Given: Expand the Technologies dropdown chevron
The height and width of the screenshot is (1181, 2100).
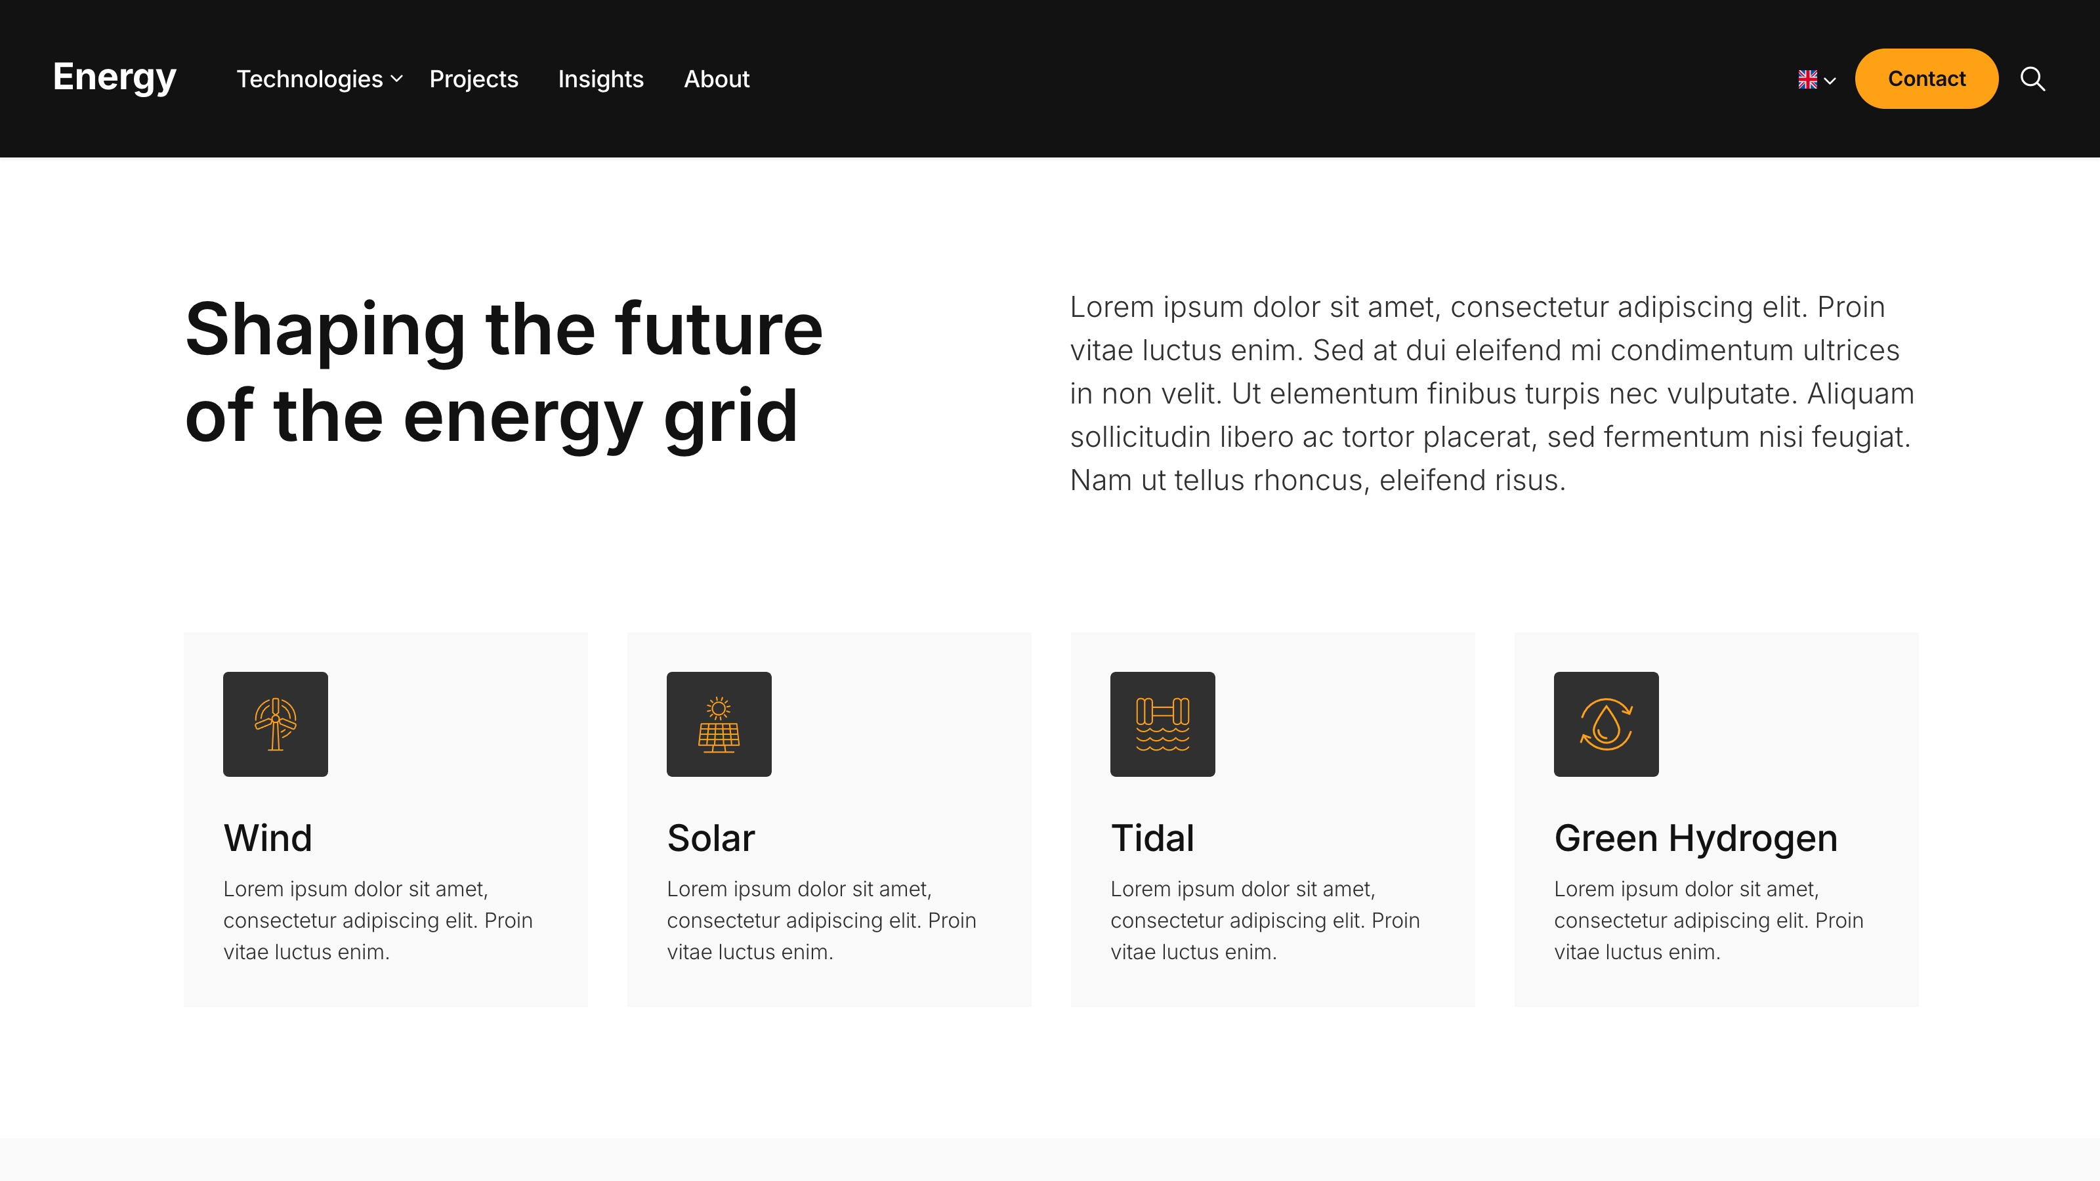Looking at the screenshot, I should [x=397, y=79].
